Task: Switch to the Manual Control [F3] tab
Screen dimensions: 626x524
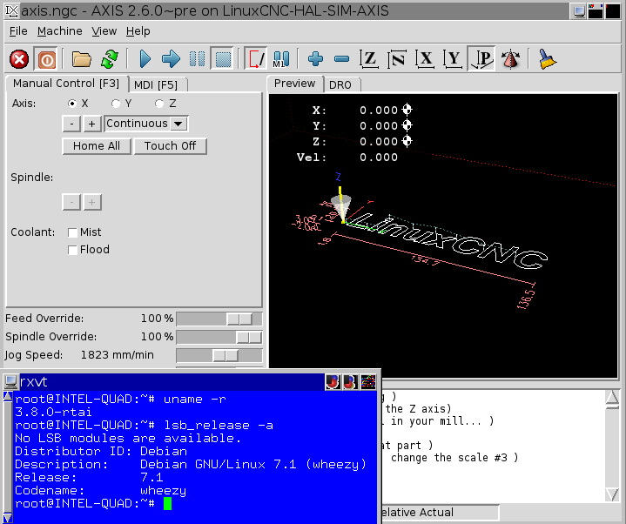Action: (66, 84)
